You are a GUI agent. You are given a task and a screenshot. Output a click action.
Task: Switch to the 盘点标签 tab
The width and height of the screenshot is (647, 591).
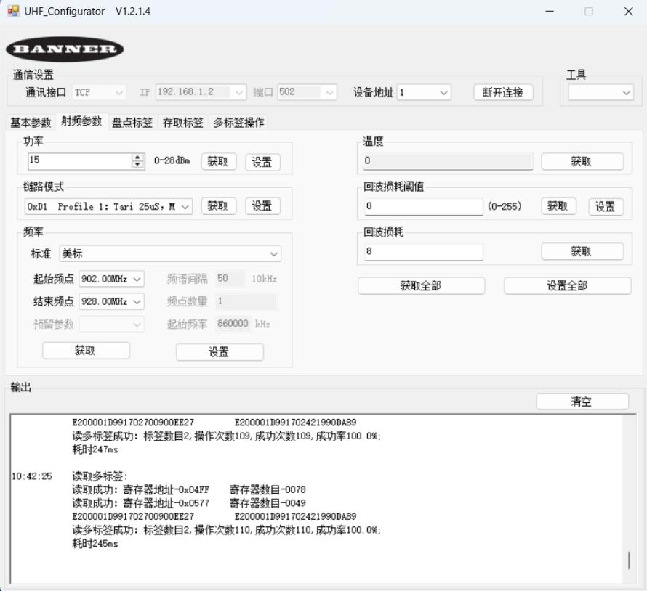(x=132, y=123)
